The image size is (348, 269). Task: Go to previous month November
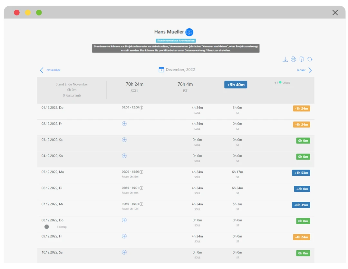[53, 70]
